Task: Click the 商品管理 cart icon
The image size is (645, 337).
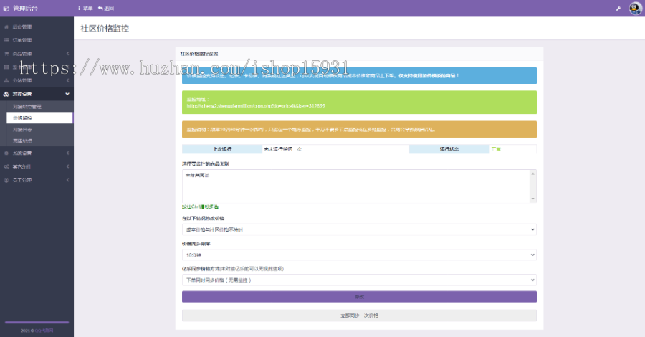Action: pos(6,54)
